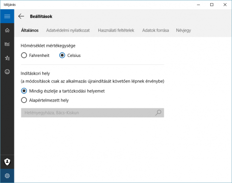The width and height of the screenshot is (232, 183).
Task: Go to the Home forecast icon
Action: [x=7, y=30]
